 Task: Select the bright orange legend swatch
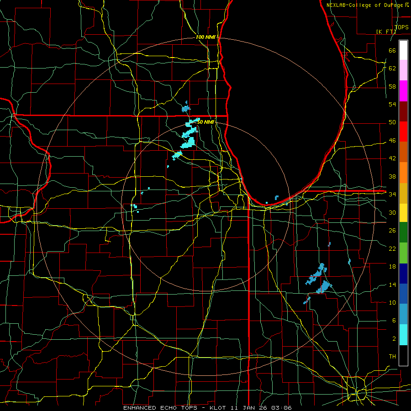tap(403, 173)
